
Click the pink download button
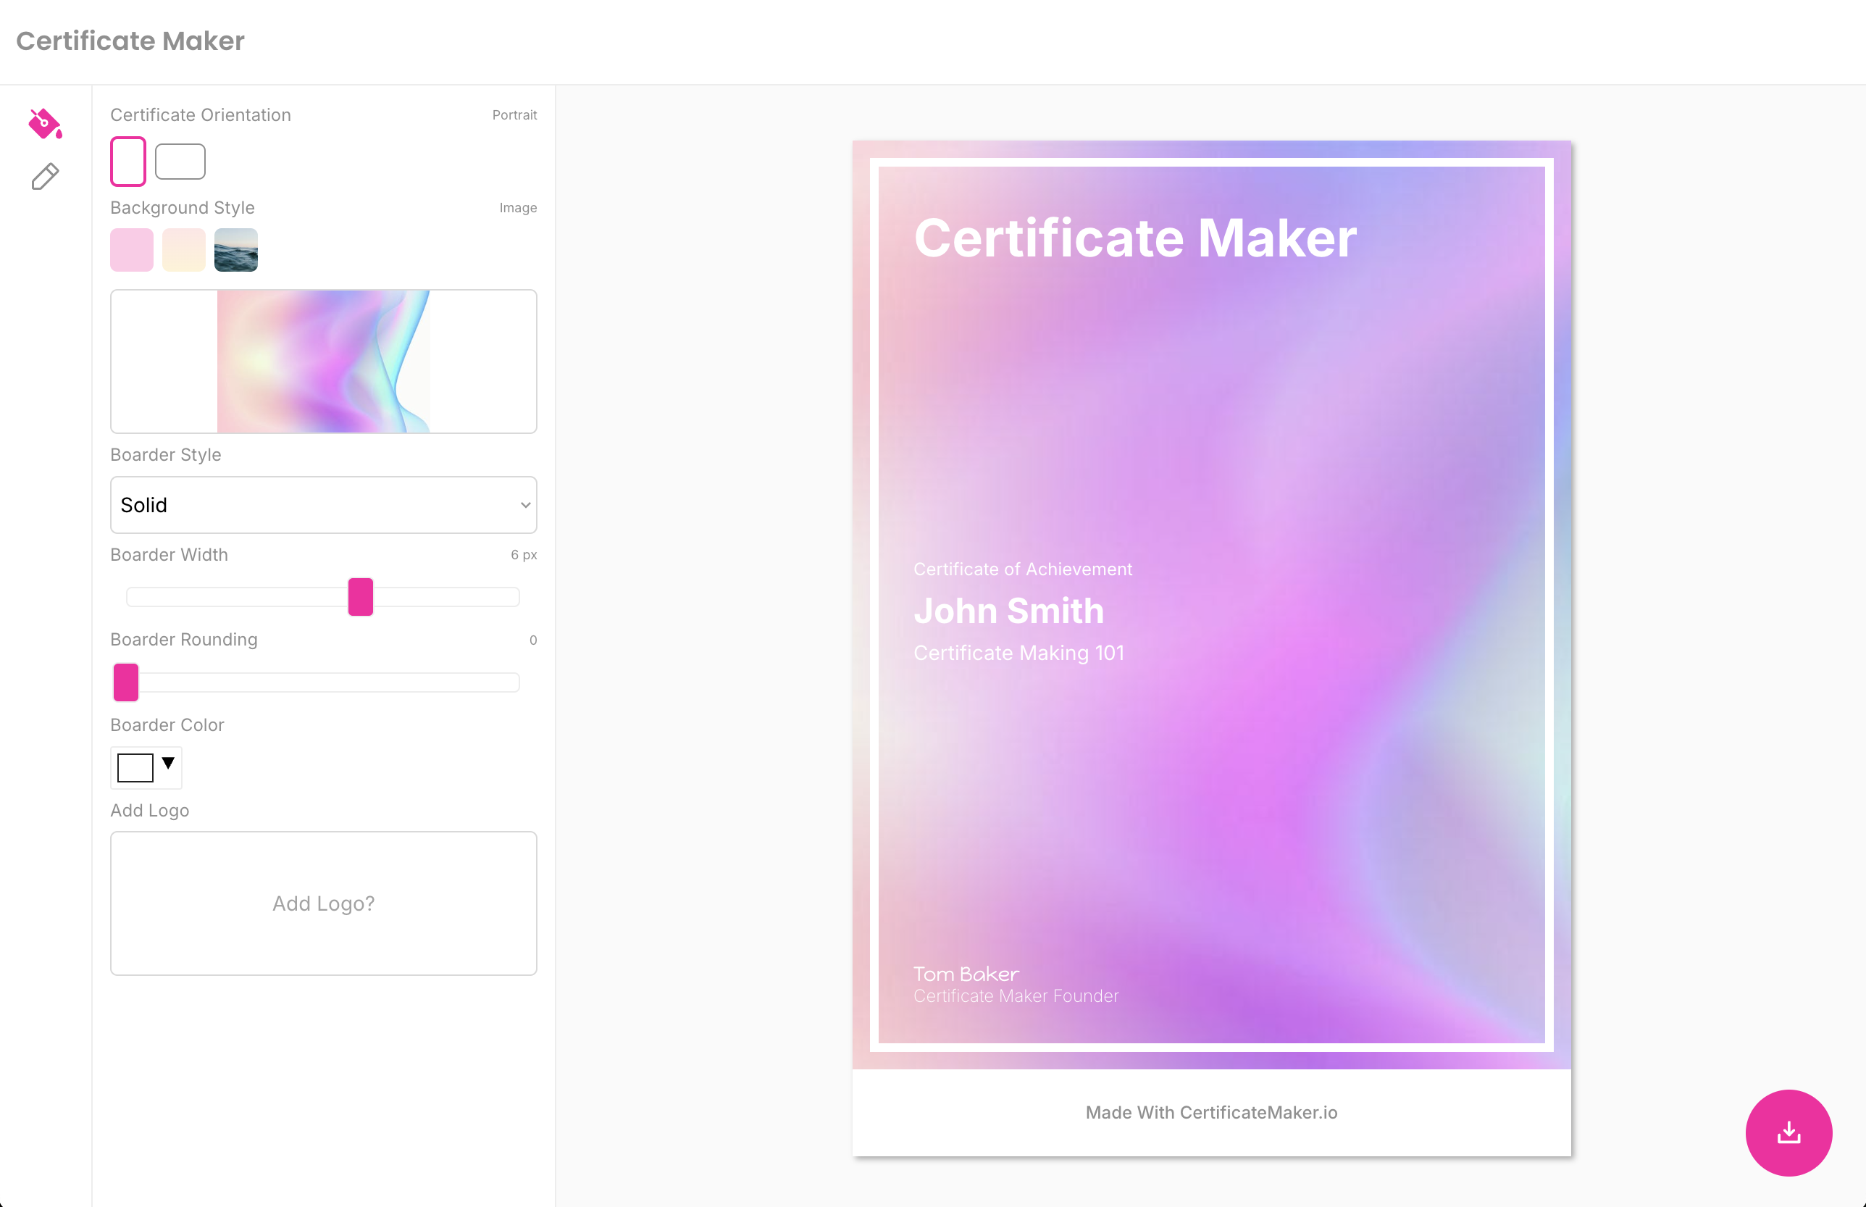click(x=1788, y=1132)
